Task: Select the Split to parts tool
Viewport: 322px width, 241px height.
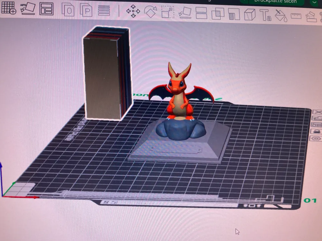Action: click(x=86, y=10)
